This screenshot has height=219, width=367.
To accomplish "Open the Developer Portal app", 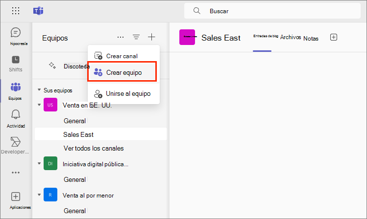I will click(15, 146).
